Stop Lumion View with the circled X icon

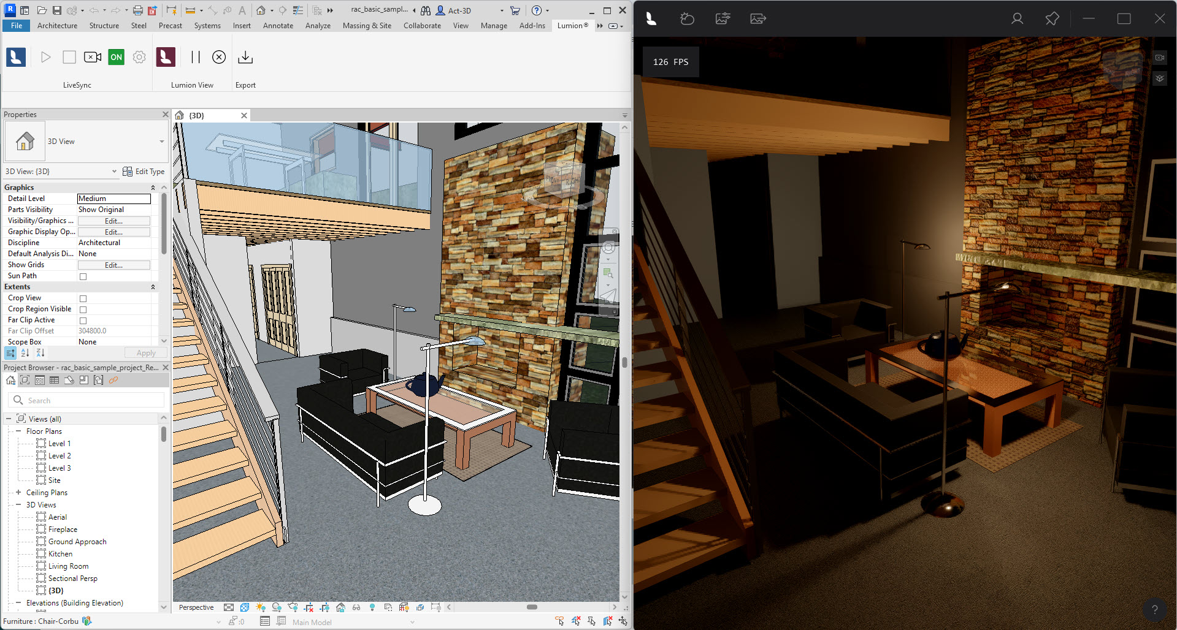click(x=219, y=57)
